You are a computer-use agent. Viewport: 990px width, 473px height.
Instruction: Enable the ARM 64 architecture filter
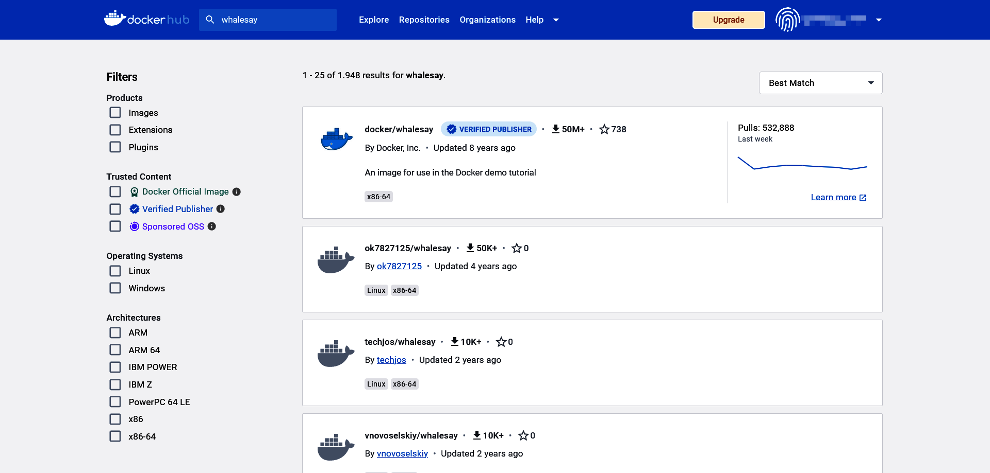[114, 349]
